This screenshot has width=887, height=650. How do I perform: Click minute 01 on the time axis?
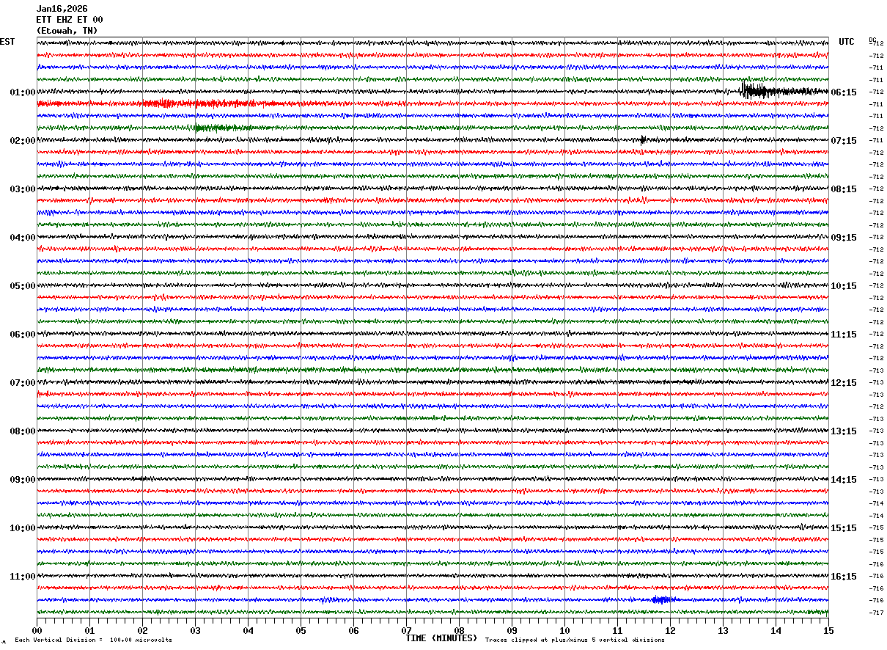click(x=89, y=630)
